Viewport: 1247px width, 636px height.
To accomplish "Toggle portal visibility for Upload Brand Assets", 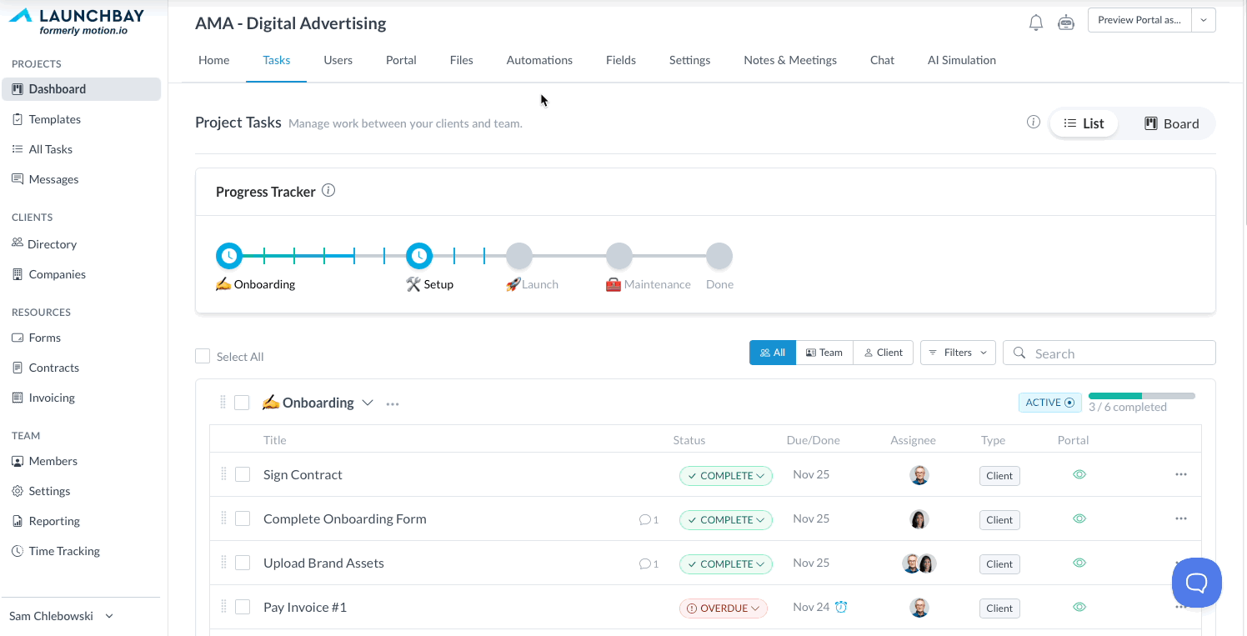I will pyautogui.click(x=1079, y=563).
